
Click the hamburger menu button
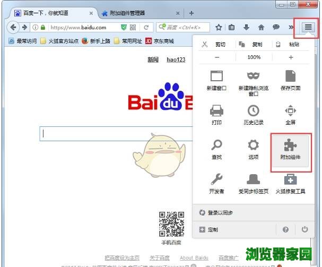point(308,27)
